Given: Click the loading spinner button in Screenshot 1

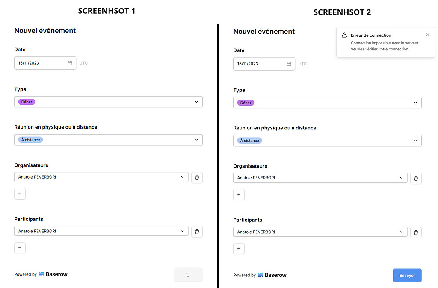Looking at the screenshot, I should pos(188,274).
